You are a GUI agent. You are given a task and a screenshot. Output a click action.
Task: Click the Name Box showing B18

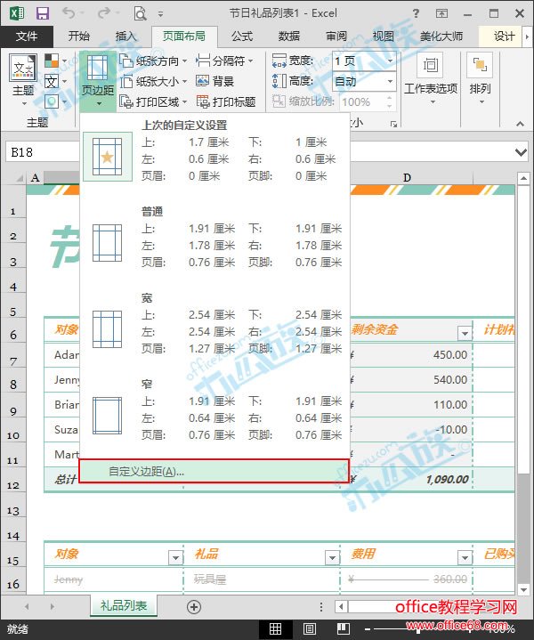coord(43,152)
